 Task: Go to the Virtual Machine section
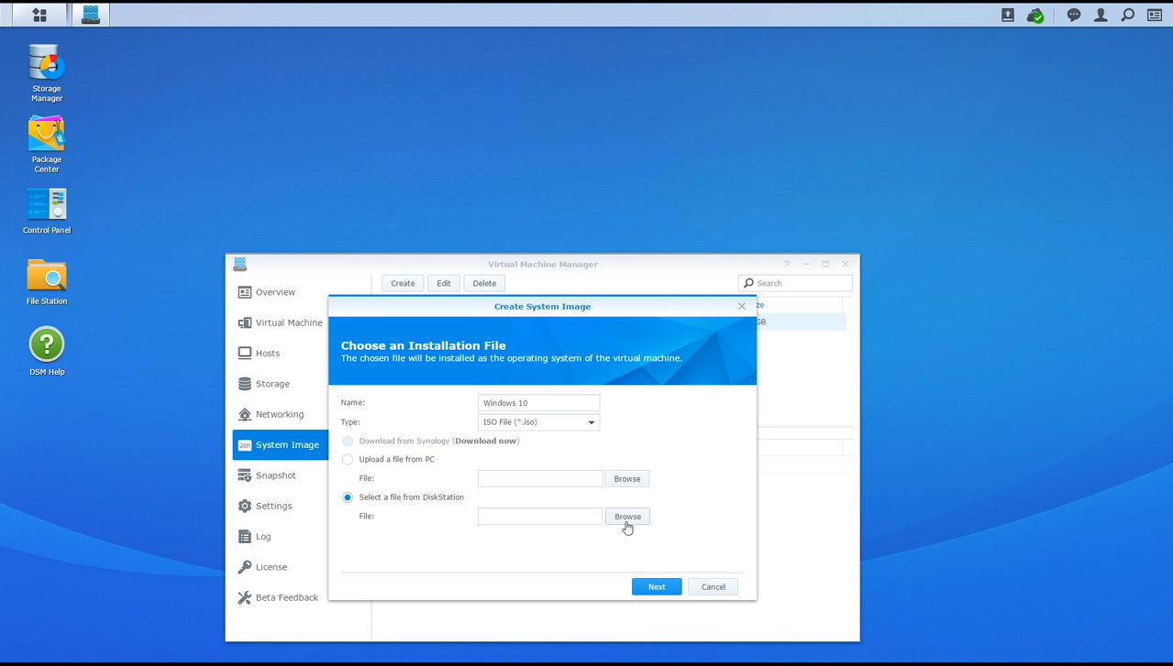pos(287,322)
